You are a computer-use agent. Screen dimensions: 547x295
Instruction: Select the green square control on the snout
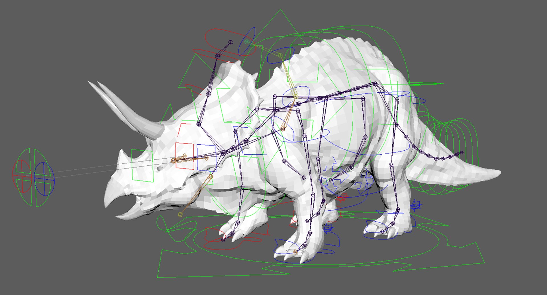(x=142, y=166)
